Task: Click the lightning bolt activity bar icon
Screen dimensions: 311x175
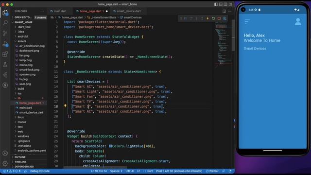Action: [5, 85]
